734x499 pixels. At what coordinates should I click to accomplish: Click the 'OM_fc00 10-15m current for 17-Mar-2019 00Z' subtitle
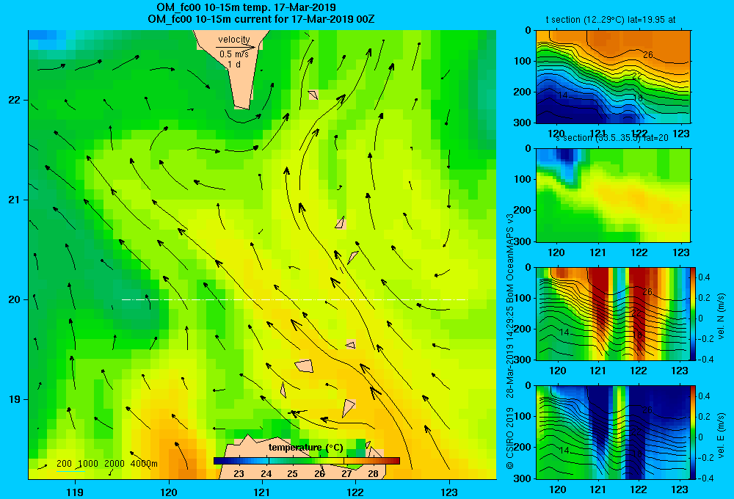point(261,19)
